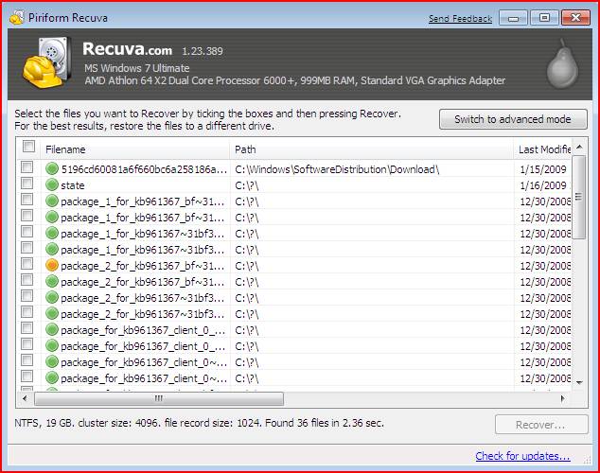The image size is (600, 473).
Task: Click the vertical scrollbar down arrow
Action: (x=579, y=382)
